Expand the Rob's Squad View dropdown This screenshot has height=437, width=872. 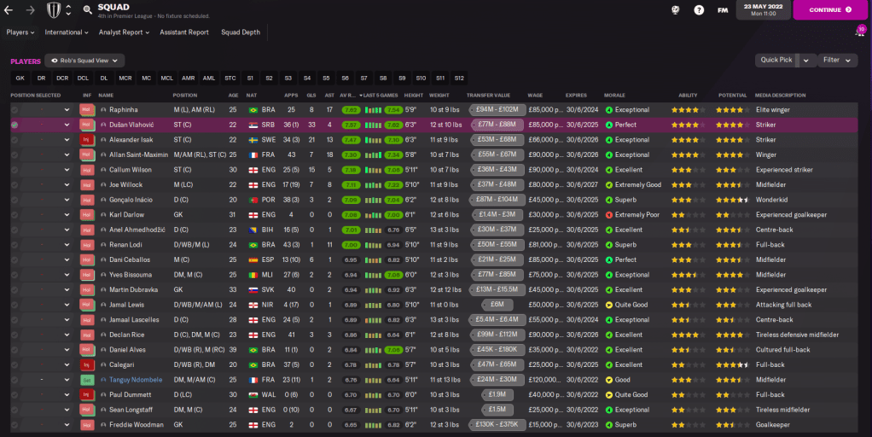point(84,61)
